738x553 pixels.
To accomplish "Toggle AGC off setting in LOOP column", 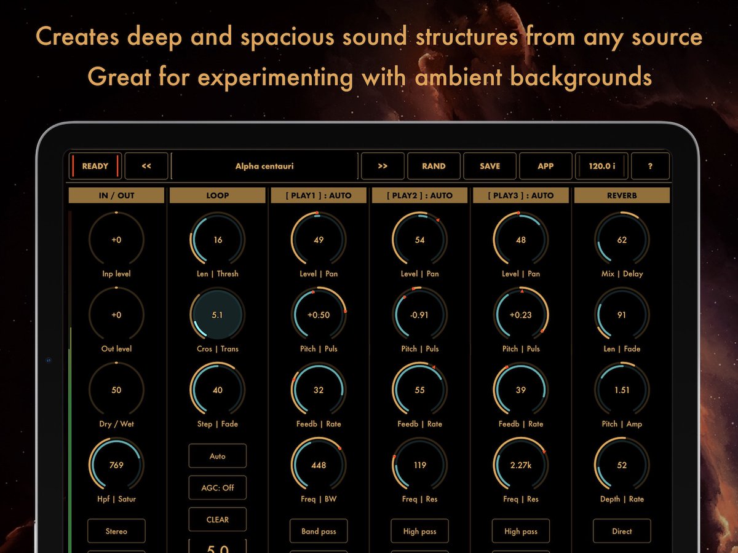I will pos(217,487).
